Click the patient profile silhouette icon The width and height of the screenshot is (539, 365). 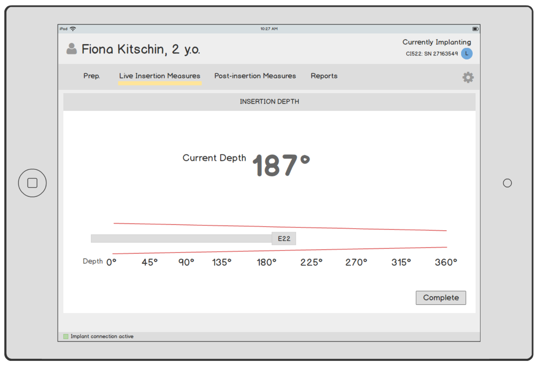pos(71,49)
